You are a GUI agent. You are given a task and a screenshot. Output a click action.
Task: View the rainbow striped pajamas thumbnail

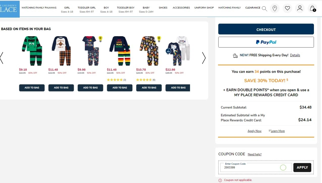click(x=120, y=51)
